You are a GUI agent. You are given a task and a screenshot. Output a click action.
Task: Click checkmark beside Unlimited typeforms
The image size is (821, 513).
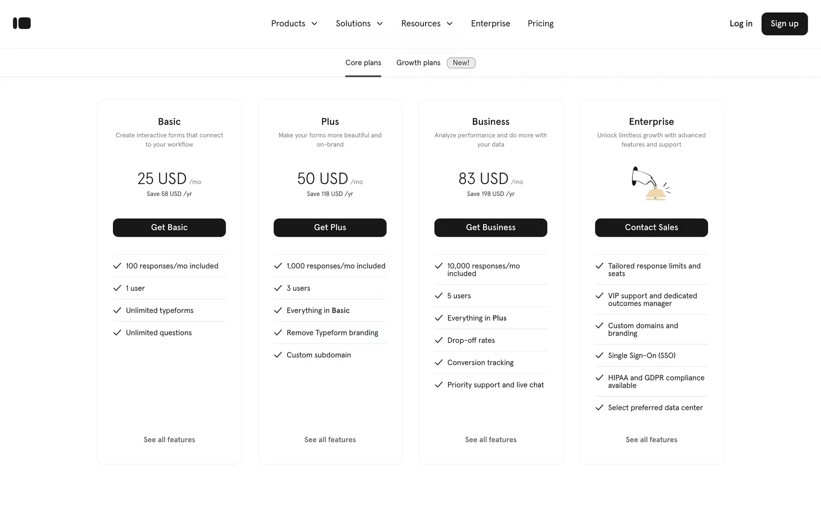coord(117,310)
